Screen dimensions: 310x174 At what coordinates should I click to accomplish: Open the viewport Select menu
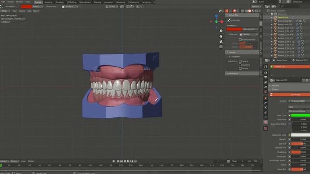coord(22,11)
